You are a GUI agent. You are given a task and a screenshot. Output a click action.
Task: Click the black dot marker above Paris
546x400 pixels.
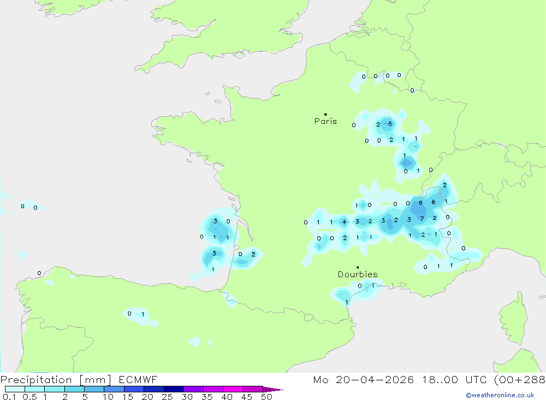[x=325, y=114]
